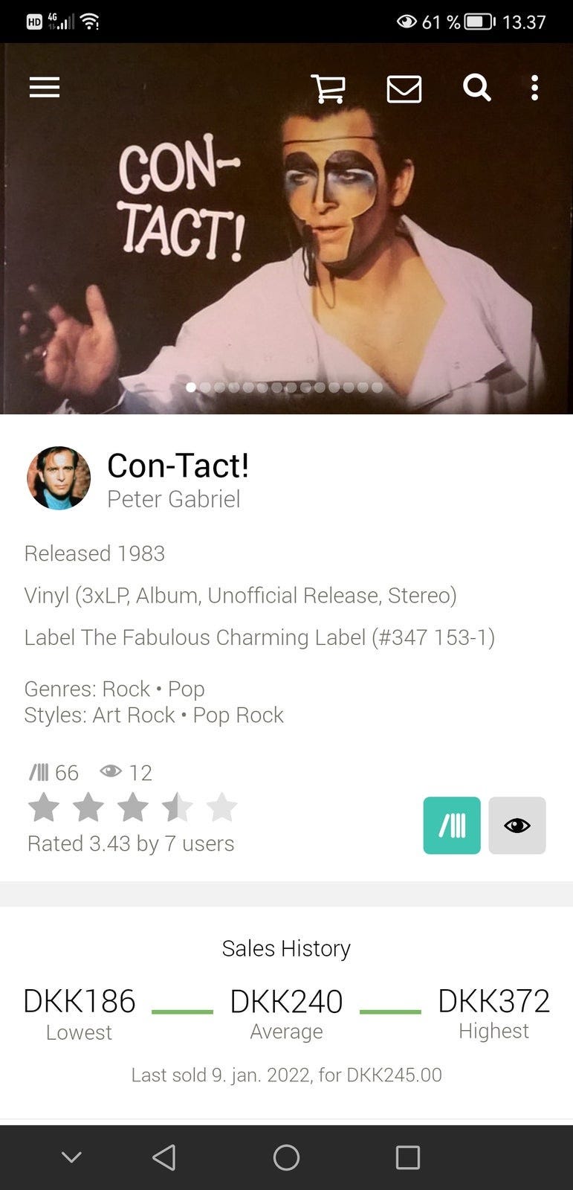
Task: Collapse keyboard with down chevron
Action: (71, 1157)
